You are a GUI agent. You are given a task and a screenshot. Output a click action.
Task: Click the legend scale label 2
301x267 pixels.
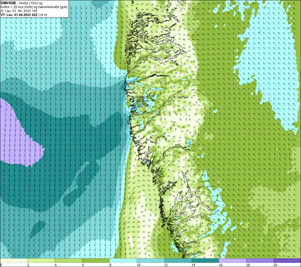click(28, 265)
